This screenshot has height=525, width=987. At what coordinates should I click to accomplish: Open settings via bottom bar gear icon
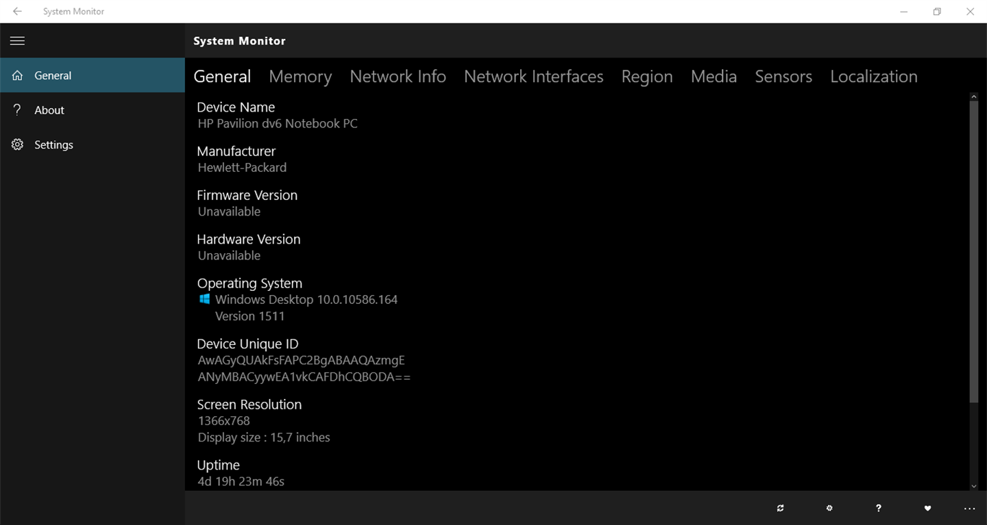[829, 508]
